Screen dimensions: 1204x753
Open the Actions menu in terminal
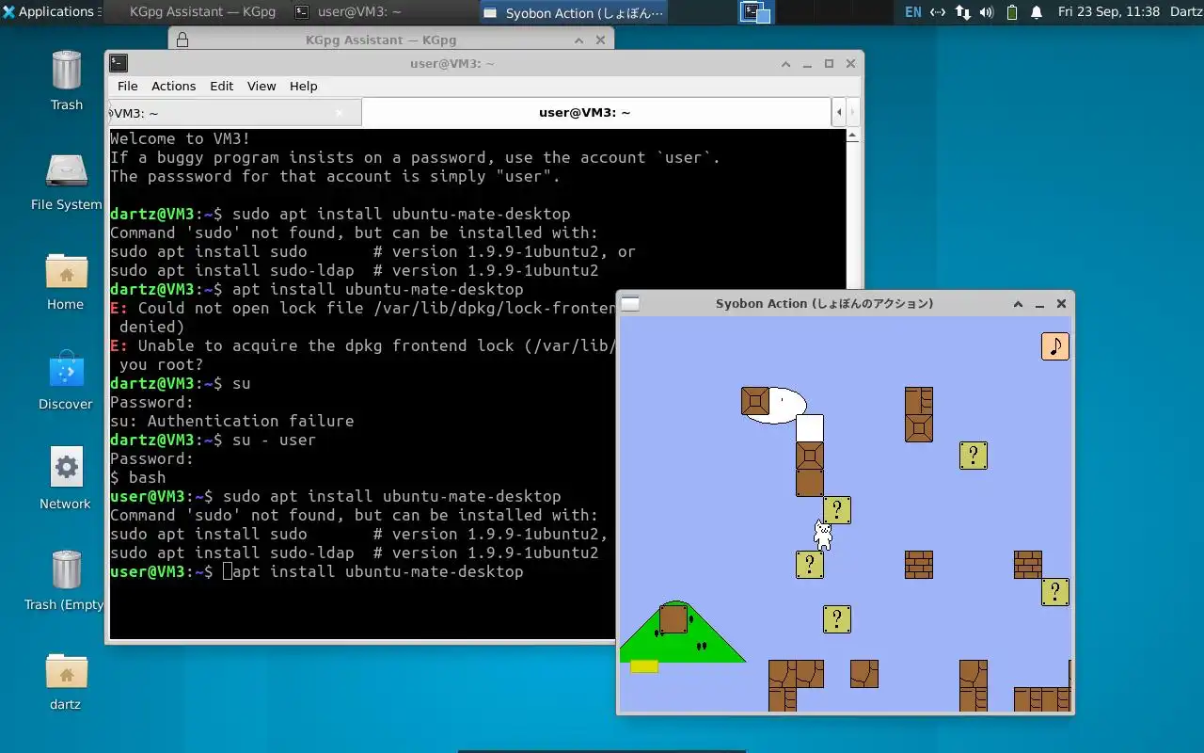click(x=174, y=86)
